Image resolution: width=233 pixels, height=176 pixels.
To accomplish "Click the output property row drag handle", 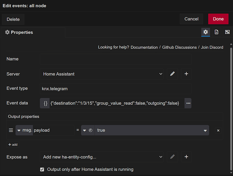I will click(11, 130).
